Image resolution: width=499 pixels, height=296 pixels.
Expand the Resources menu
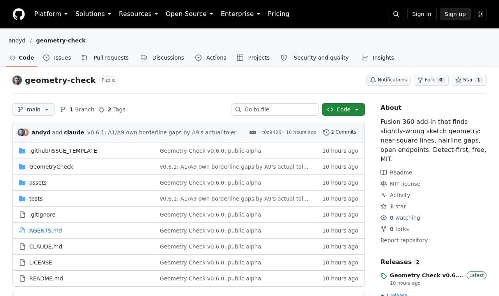(138, 14)
